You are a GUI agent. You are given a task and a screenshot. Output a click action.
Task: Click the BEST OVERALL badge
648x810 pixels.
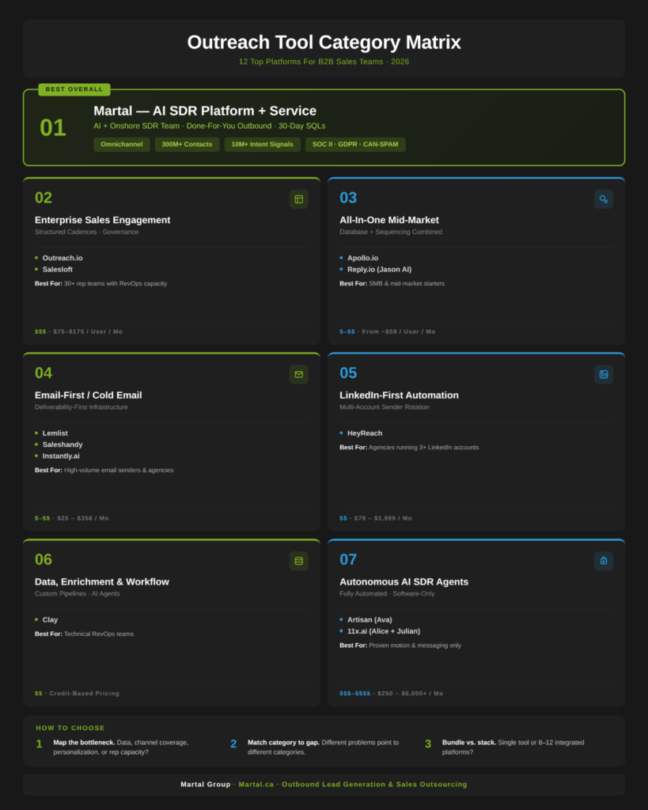click(x=74, y=89)
